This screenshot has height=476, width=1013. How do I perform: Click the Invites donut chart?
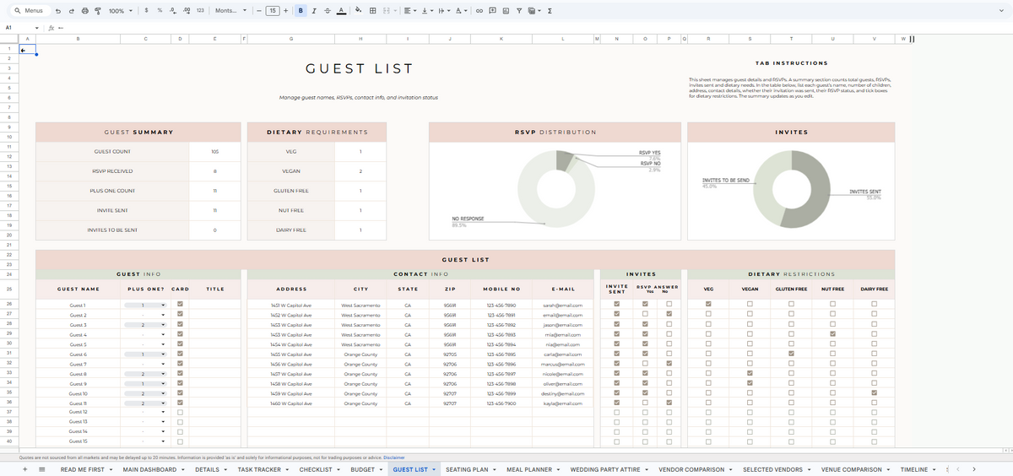794,188
